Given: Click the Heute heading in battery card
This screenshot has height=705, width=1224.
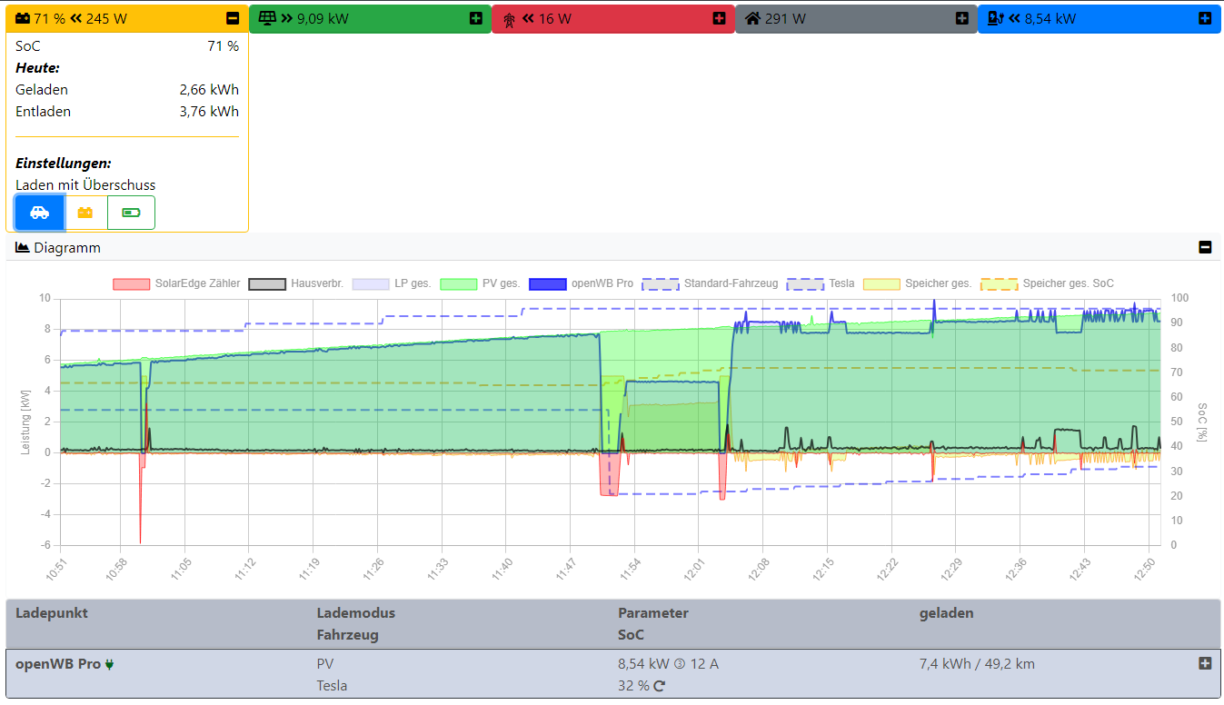Looking at the screenshot, I should click(37, 67).
